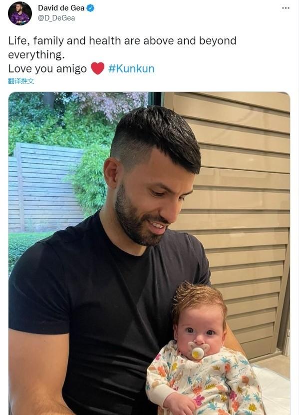Open the #Kunkun hashtag

(x=131, y=68)
